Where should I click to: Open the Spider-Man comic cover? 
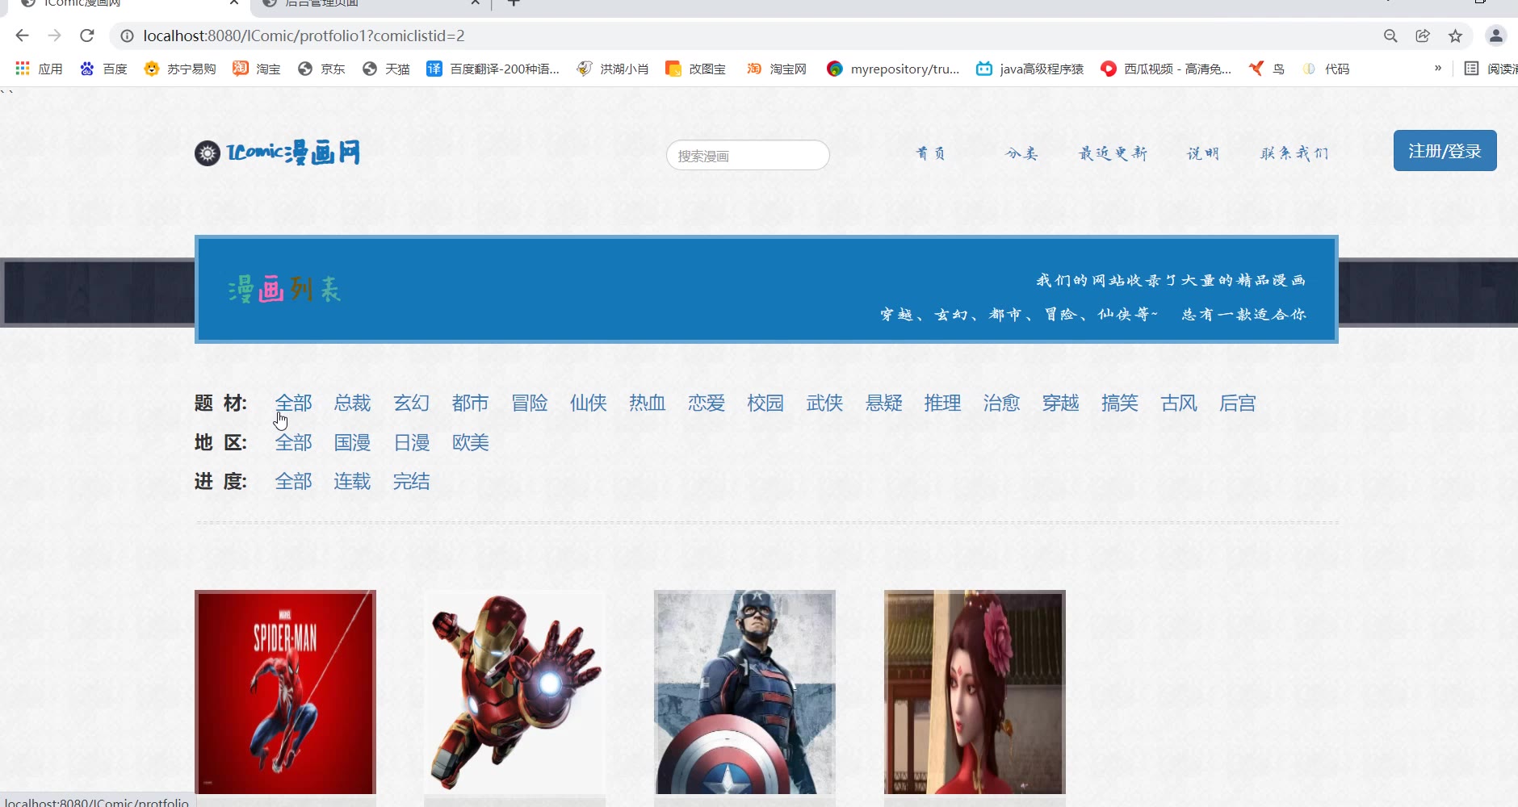pyautogui.click(x=285, y=692)
